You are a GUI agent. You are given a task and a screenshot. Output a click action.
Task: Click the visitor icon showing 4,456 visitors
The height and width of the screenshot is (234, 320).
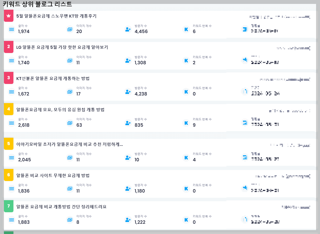(x=128, y=30)
